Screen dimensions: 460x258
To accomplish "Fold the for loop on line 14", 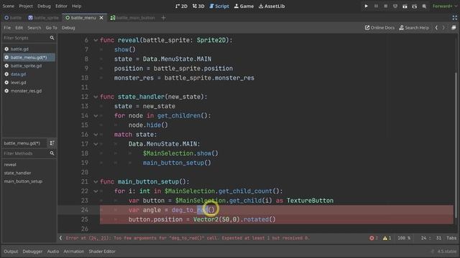I will (x=96, y=116).
